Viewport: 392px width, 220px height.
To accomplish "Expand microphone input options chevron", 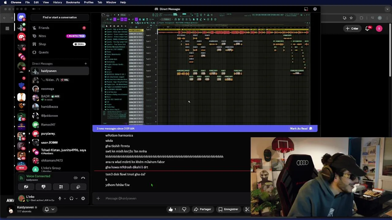I will click(65, 199).
